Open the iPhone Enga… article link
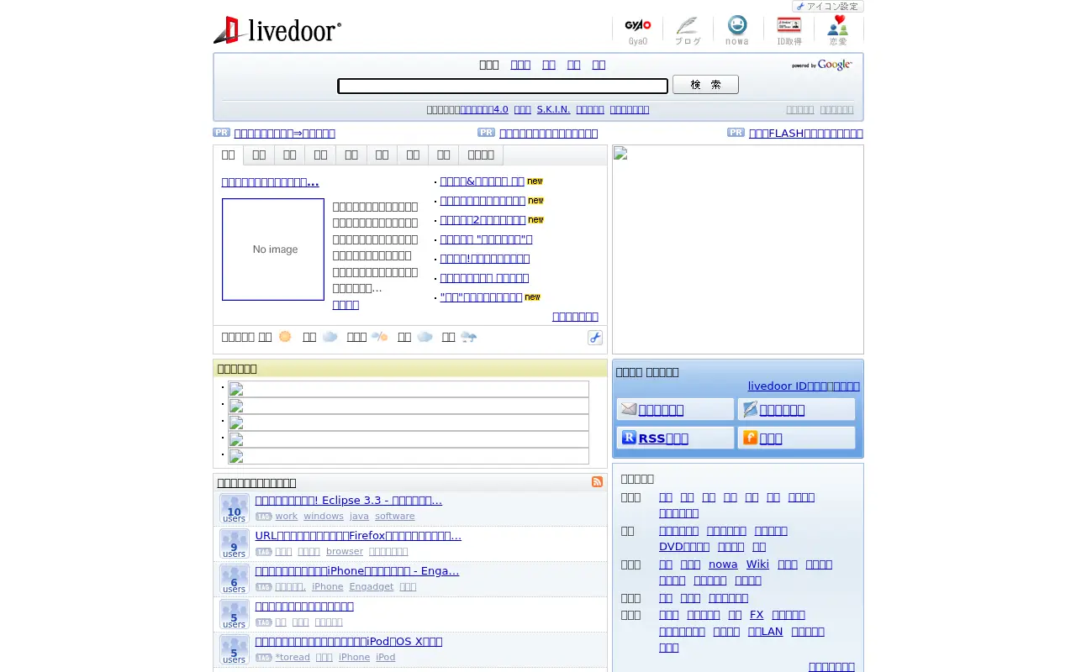1076x672 pixels. pyautogui.click(x=356, y=571)
